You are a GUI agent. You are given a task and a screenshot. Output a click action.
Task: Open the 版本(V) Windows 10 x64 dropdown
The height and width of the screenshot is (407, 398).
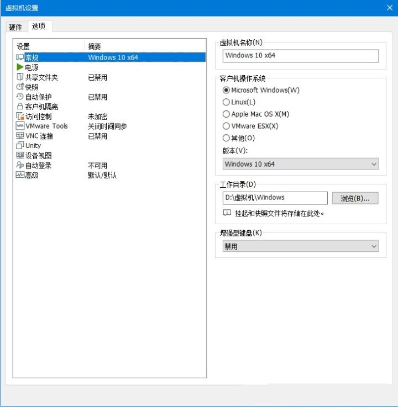tap(301, 164)
